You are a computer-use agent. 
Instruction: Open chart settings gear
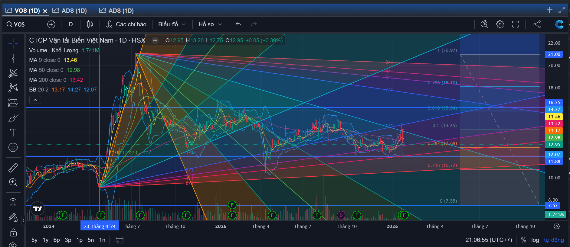pos(500,24)
